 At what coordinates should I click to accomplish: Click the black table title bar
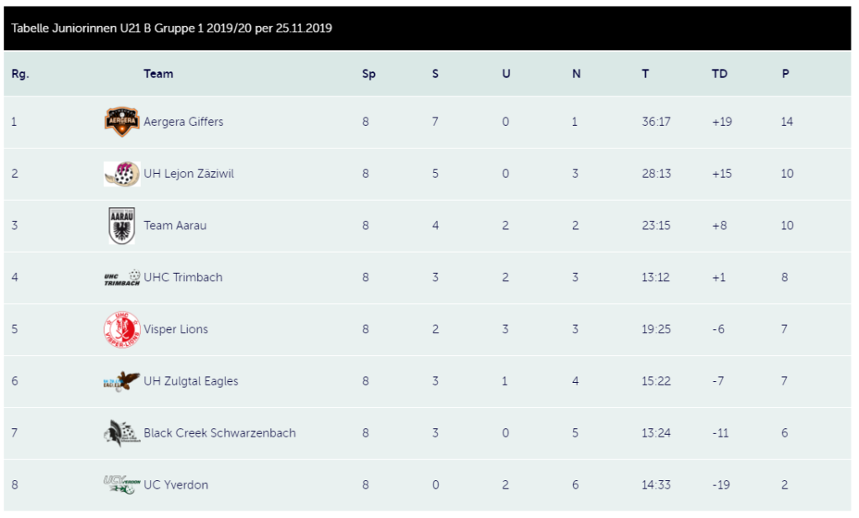click(x=428, y=28)
